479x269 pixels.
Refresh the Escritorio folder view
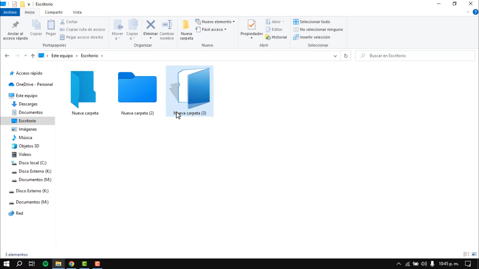345,56
